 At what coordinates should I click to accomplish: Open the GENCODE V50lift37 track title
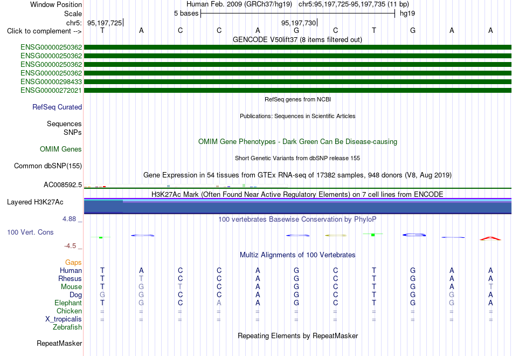297,39
